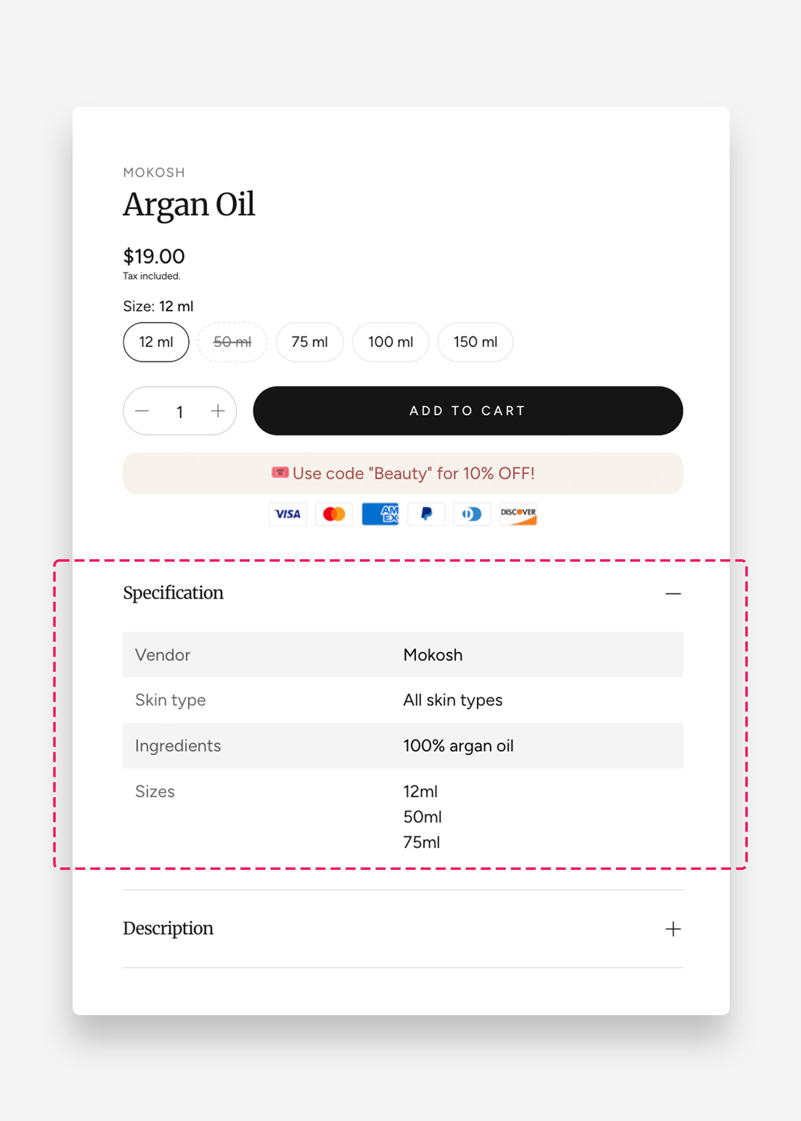Click the MOKOSH brand label
The image size is (801, 1121).
tap(154, 172)
